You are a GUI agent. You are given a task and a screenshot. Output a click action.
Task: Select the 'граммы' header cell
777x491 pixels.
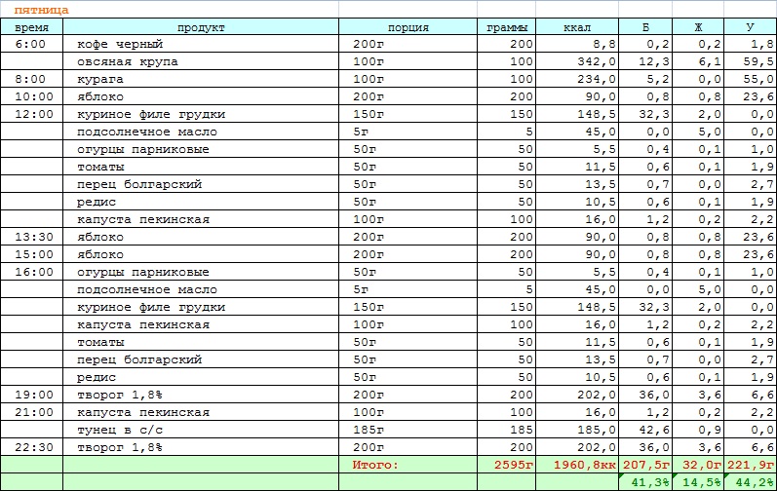[506, 27]
